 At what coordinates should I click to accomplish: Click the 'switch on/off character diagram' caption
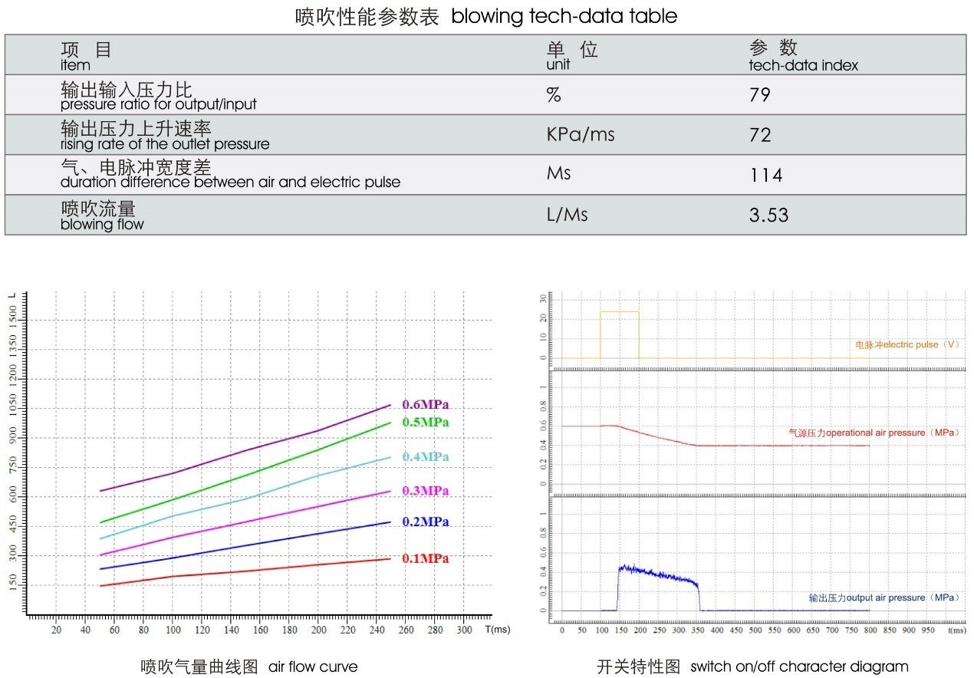799,666
